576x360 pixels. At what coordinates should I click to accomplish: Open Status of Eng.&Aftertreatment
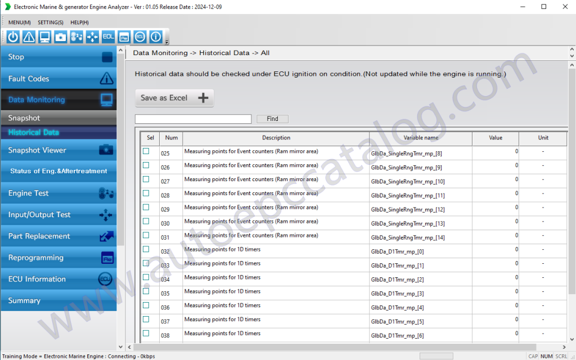coord(58,171)
